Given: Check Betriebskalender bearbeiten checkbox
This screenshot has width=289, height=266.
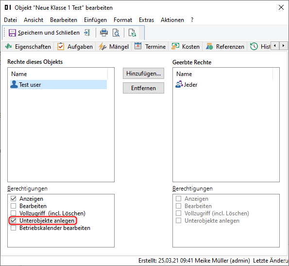Looking at the screenshot, I should (x=13, y=228).
